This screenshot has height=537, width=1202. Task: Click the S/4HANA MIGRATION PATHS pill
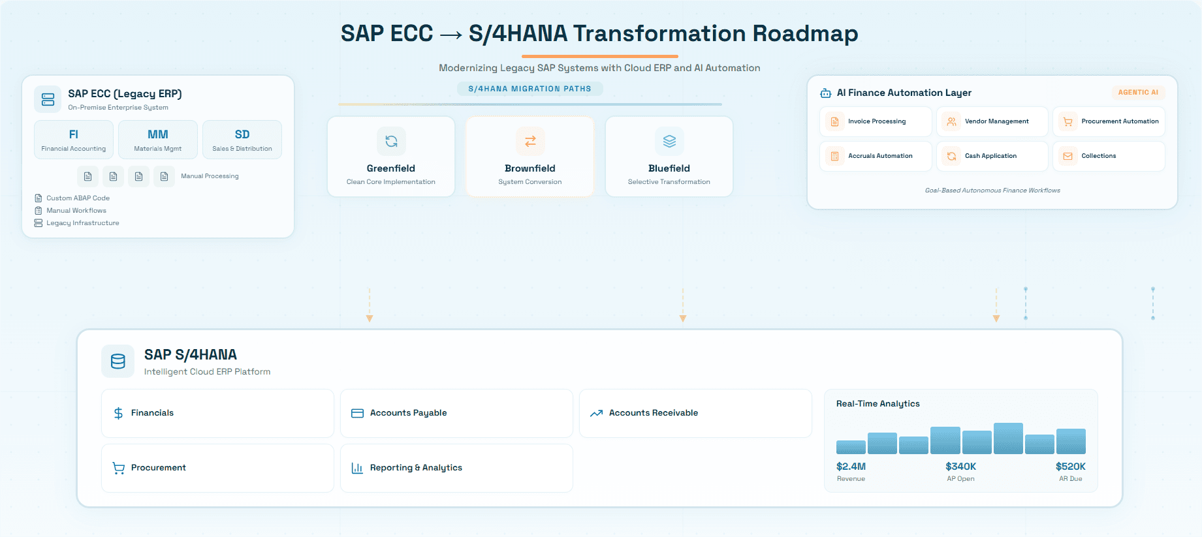point(530,89)
